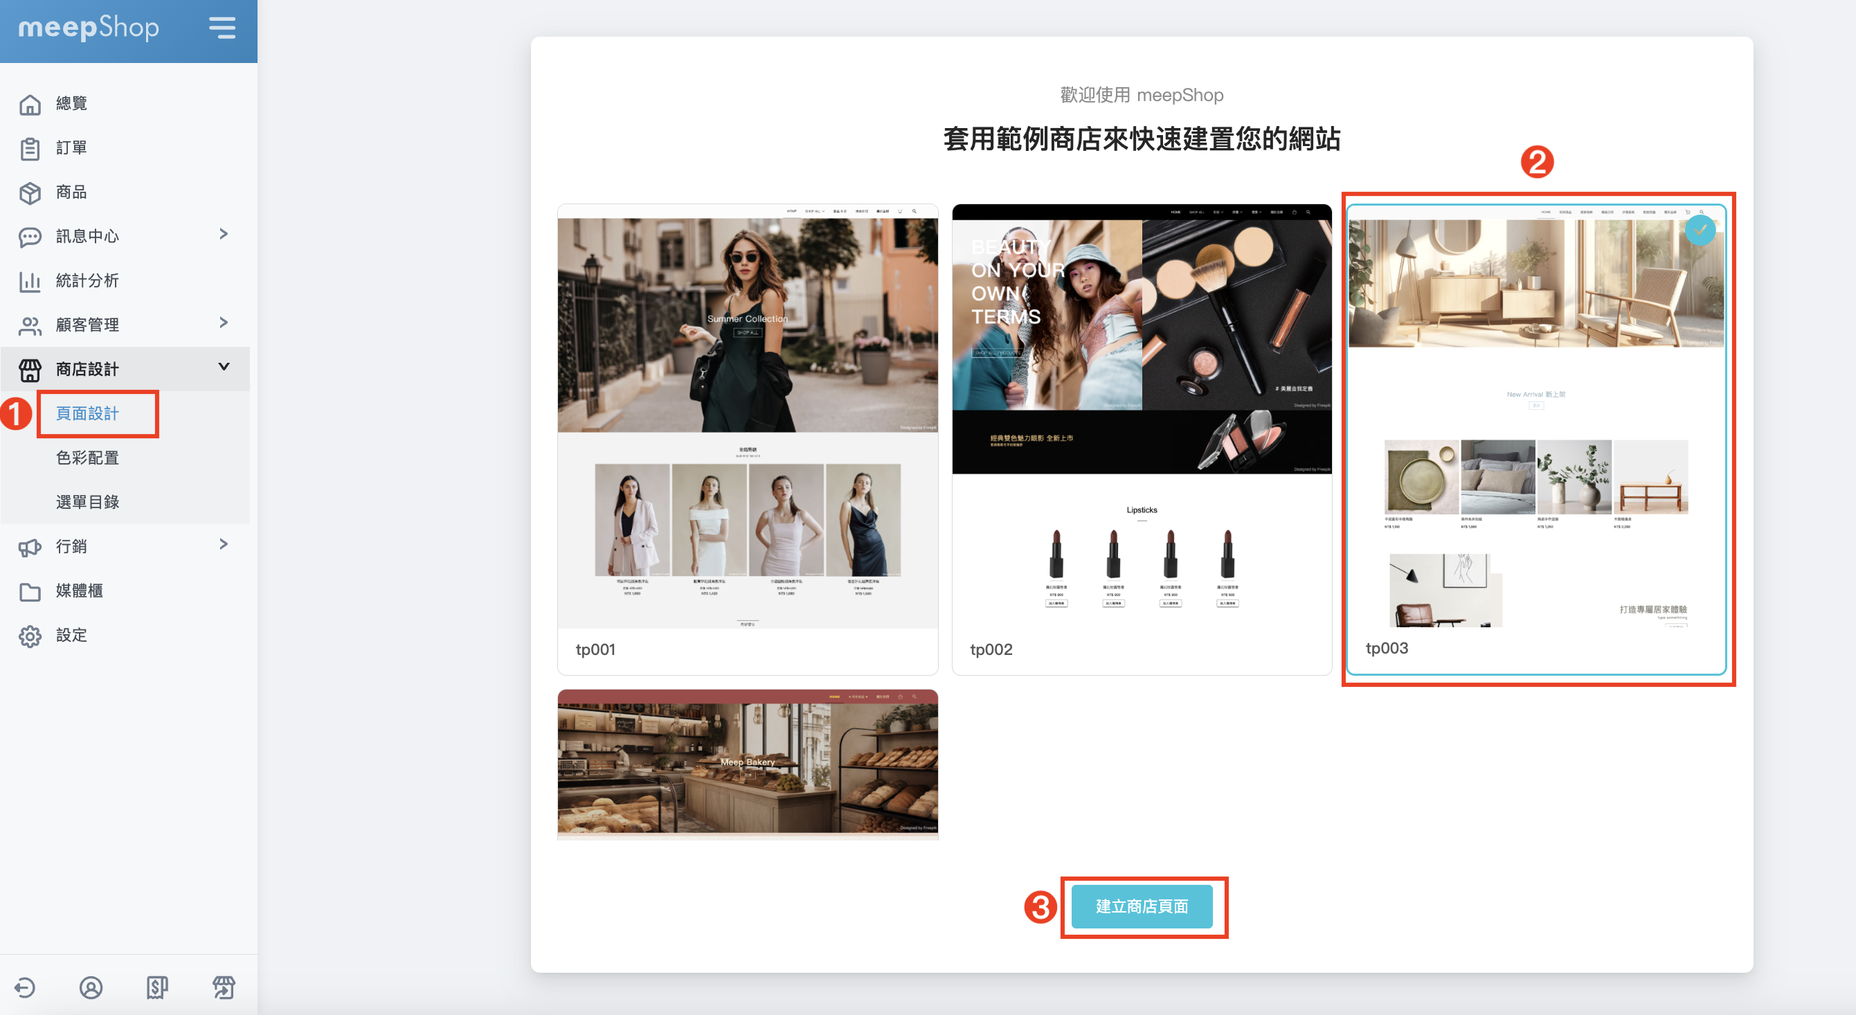This screenshot has width=1856, height=1015.
Task: Click the hamburger menu icon
Action: tap(222, 28)
